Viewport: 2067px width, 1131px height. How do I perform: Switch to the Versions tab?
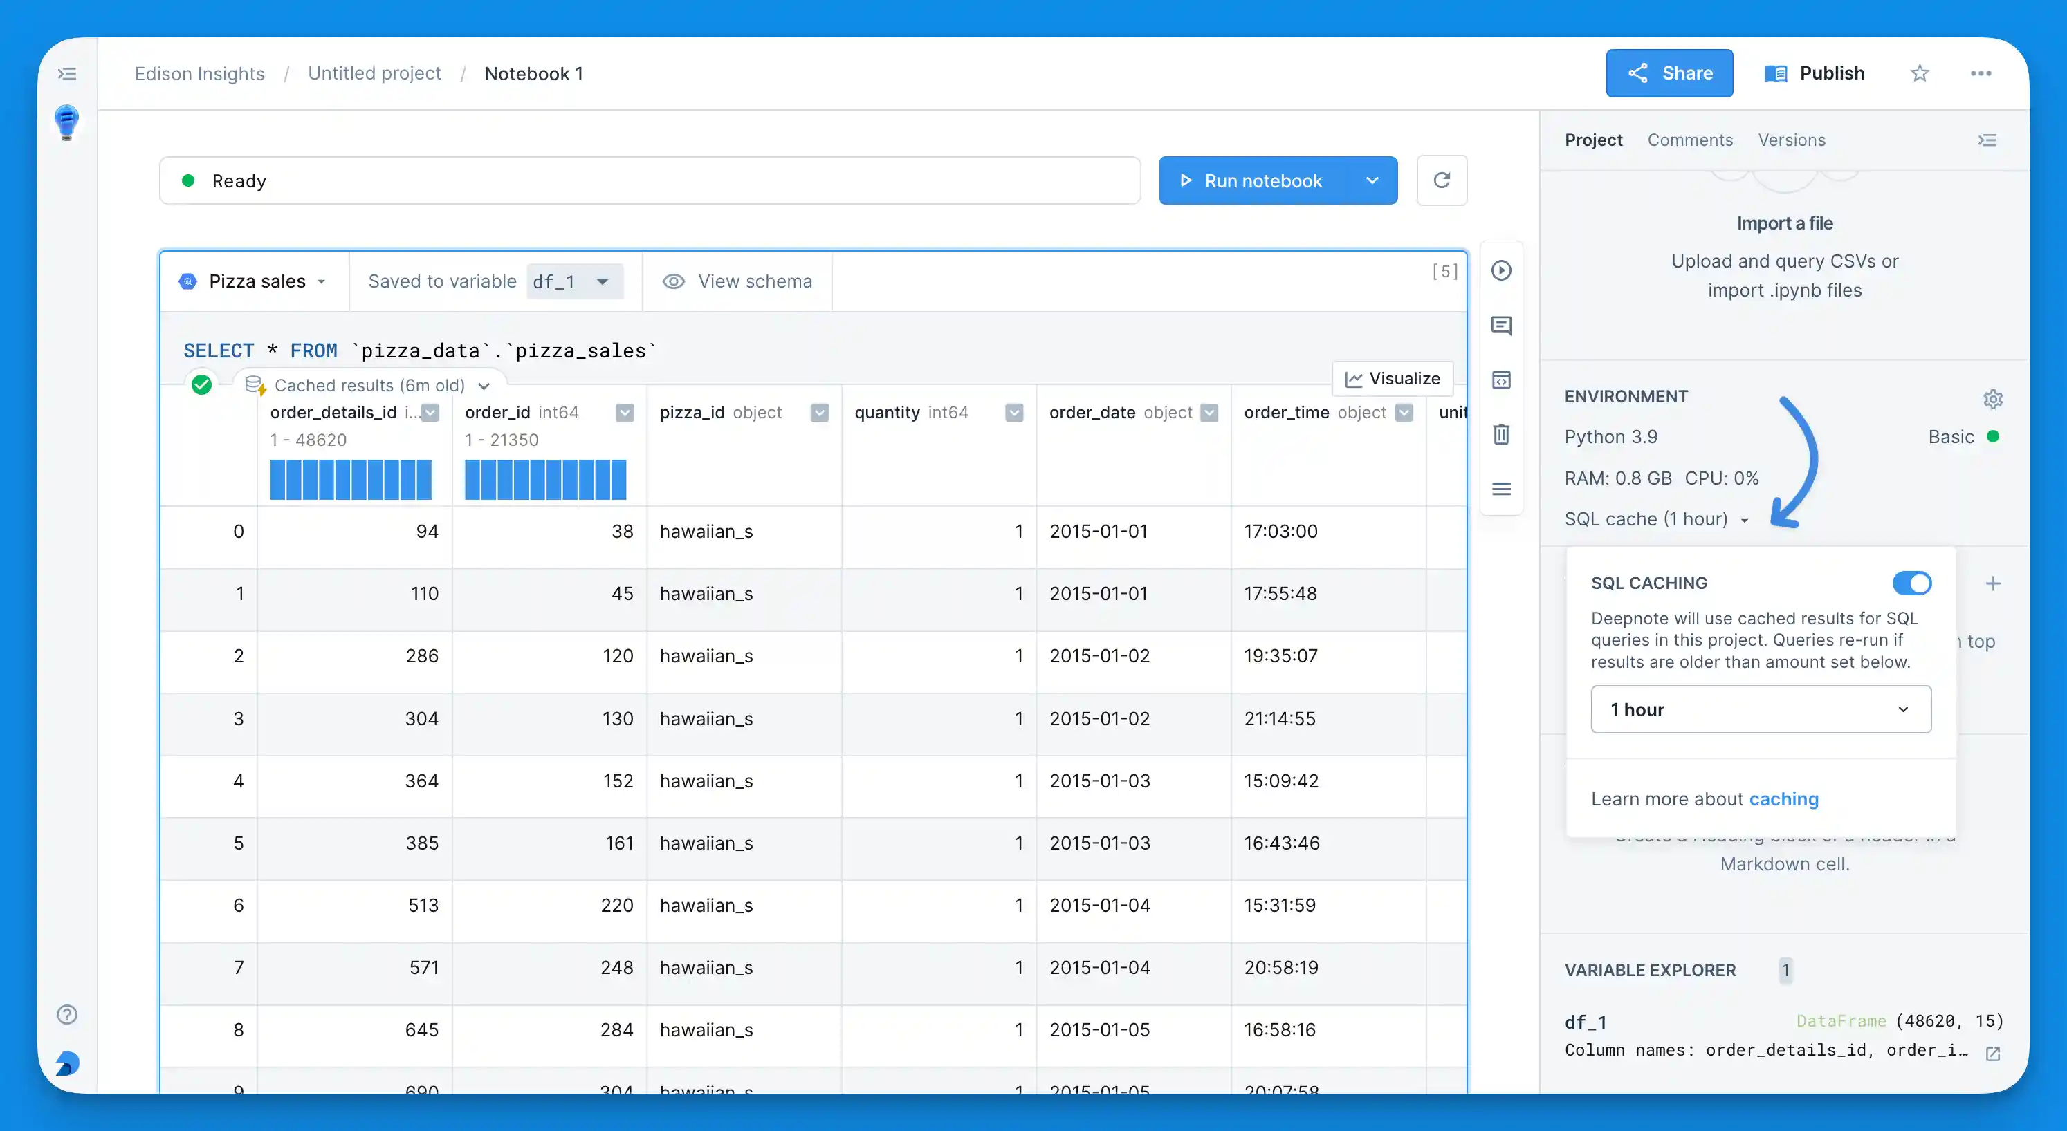pos(1792,140)
